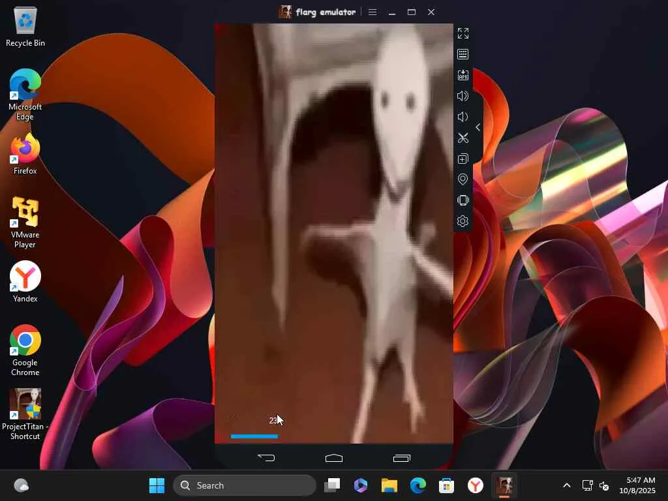
Task: Click the muted volume tray icon
Action: (604, 485)
